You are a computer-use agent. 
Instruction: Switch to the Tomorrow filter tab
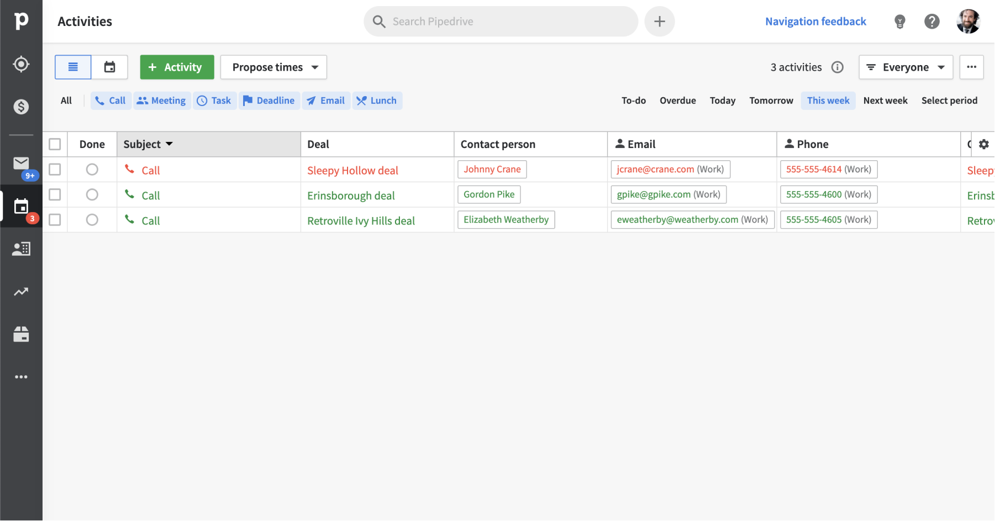point(771,101)
